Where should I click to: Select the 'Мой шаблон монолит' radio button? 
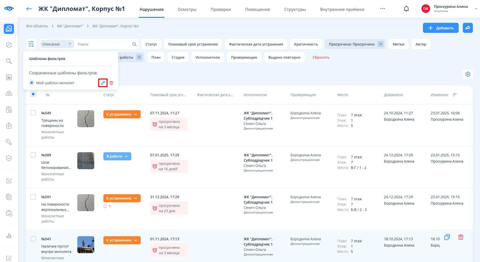click(32, 83)
